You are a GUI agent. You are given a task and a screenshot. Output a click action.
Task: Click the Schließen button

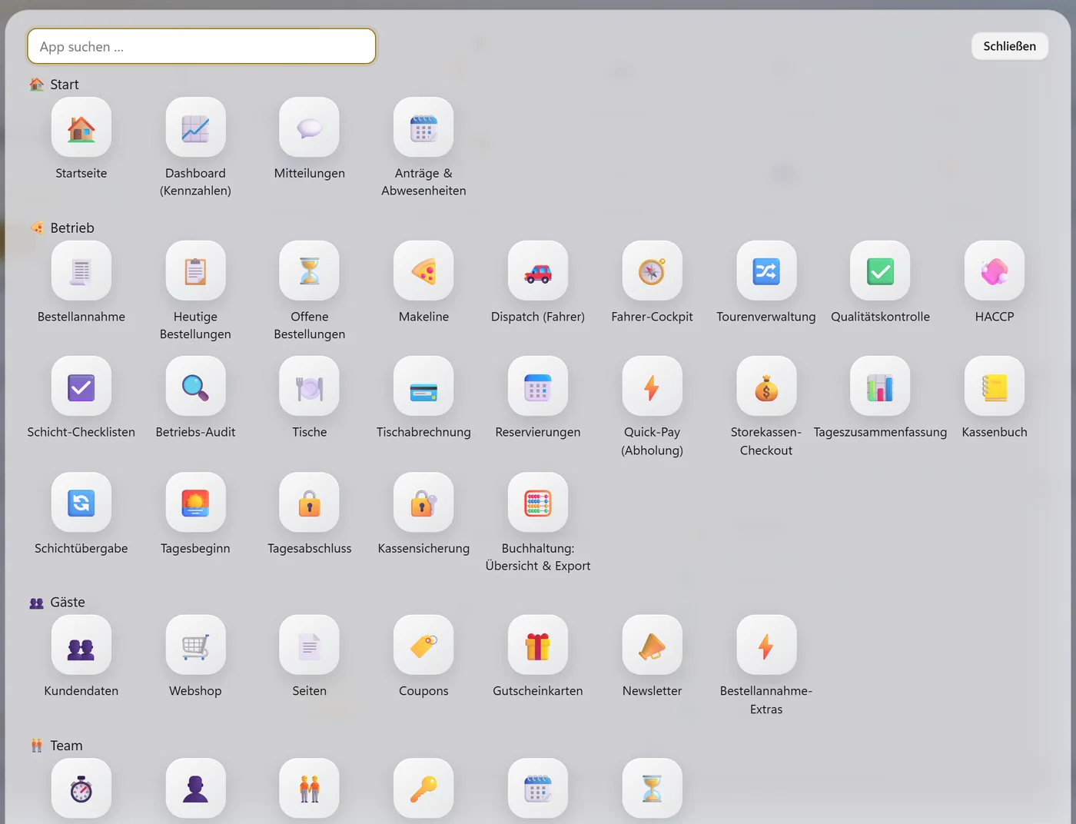(1010, 46)
